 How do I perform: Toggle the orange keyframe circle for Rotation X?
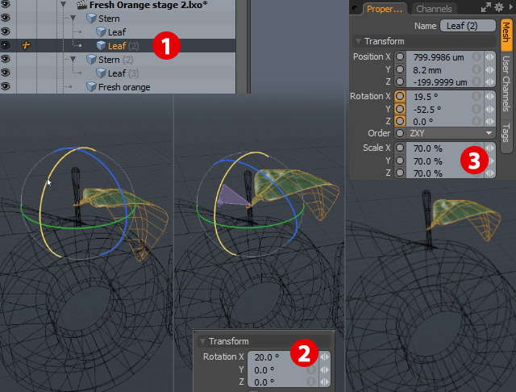click(400, 96)
